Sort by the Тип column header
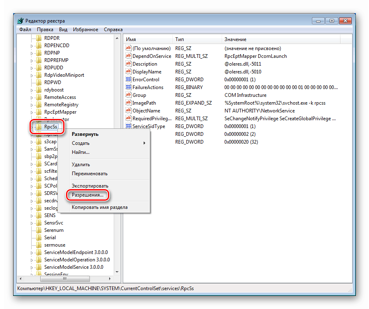Screen dimensions: 369x309 coord(197,39)
